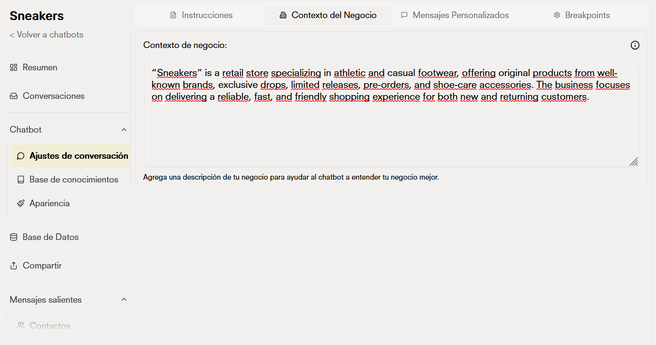This screenshot has width=656, height=345.
Task: Open the Contactos page
Action: point(50,326)
